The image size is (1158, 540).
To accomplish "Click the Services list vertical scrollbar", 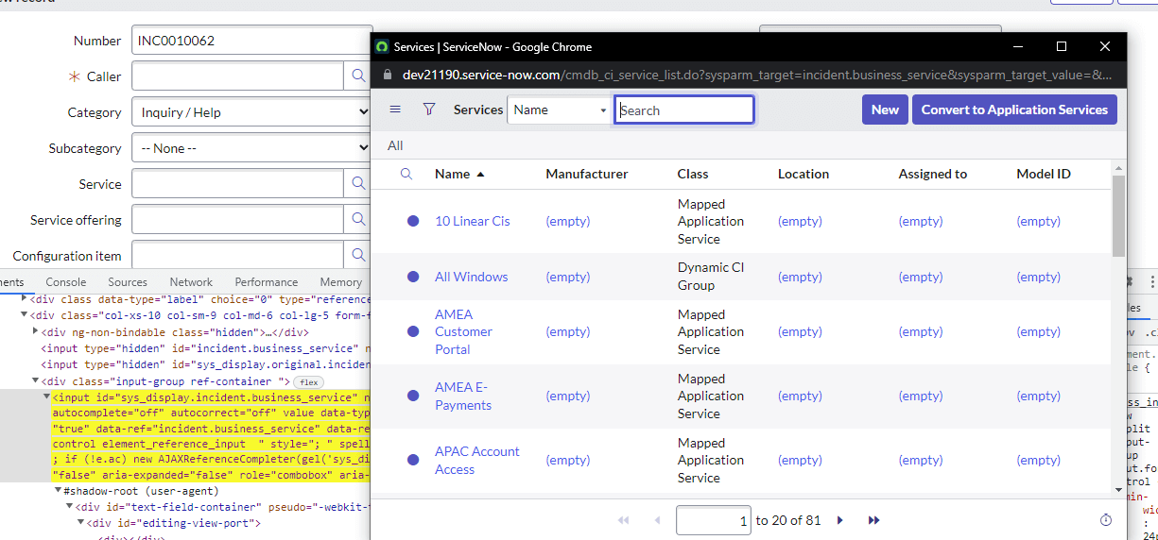I will 1119,215.
